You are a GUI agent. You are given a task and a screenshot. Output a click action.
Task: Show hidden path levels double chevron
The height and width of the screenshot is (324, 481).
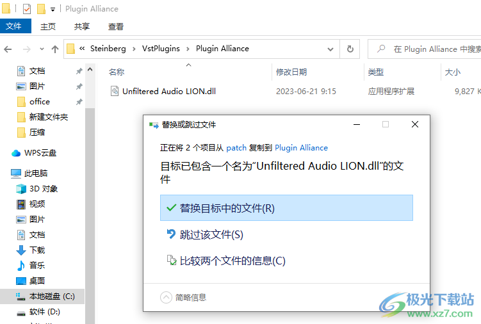tap(82, 49)
